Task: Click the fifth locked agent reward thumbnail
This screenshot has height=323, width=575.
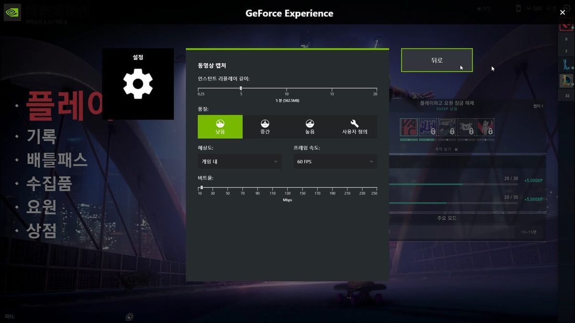Action: tap(485, 127)
